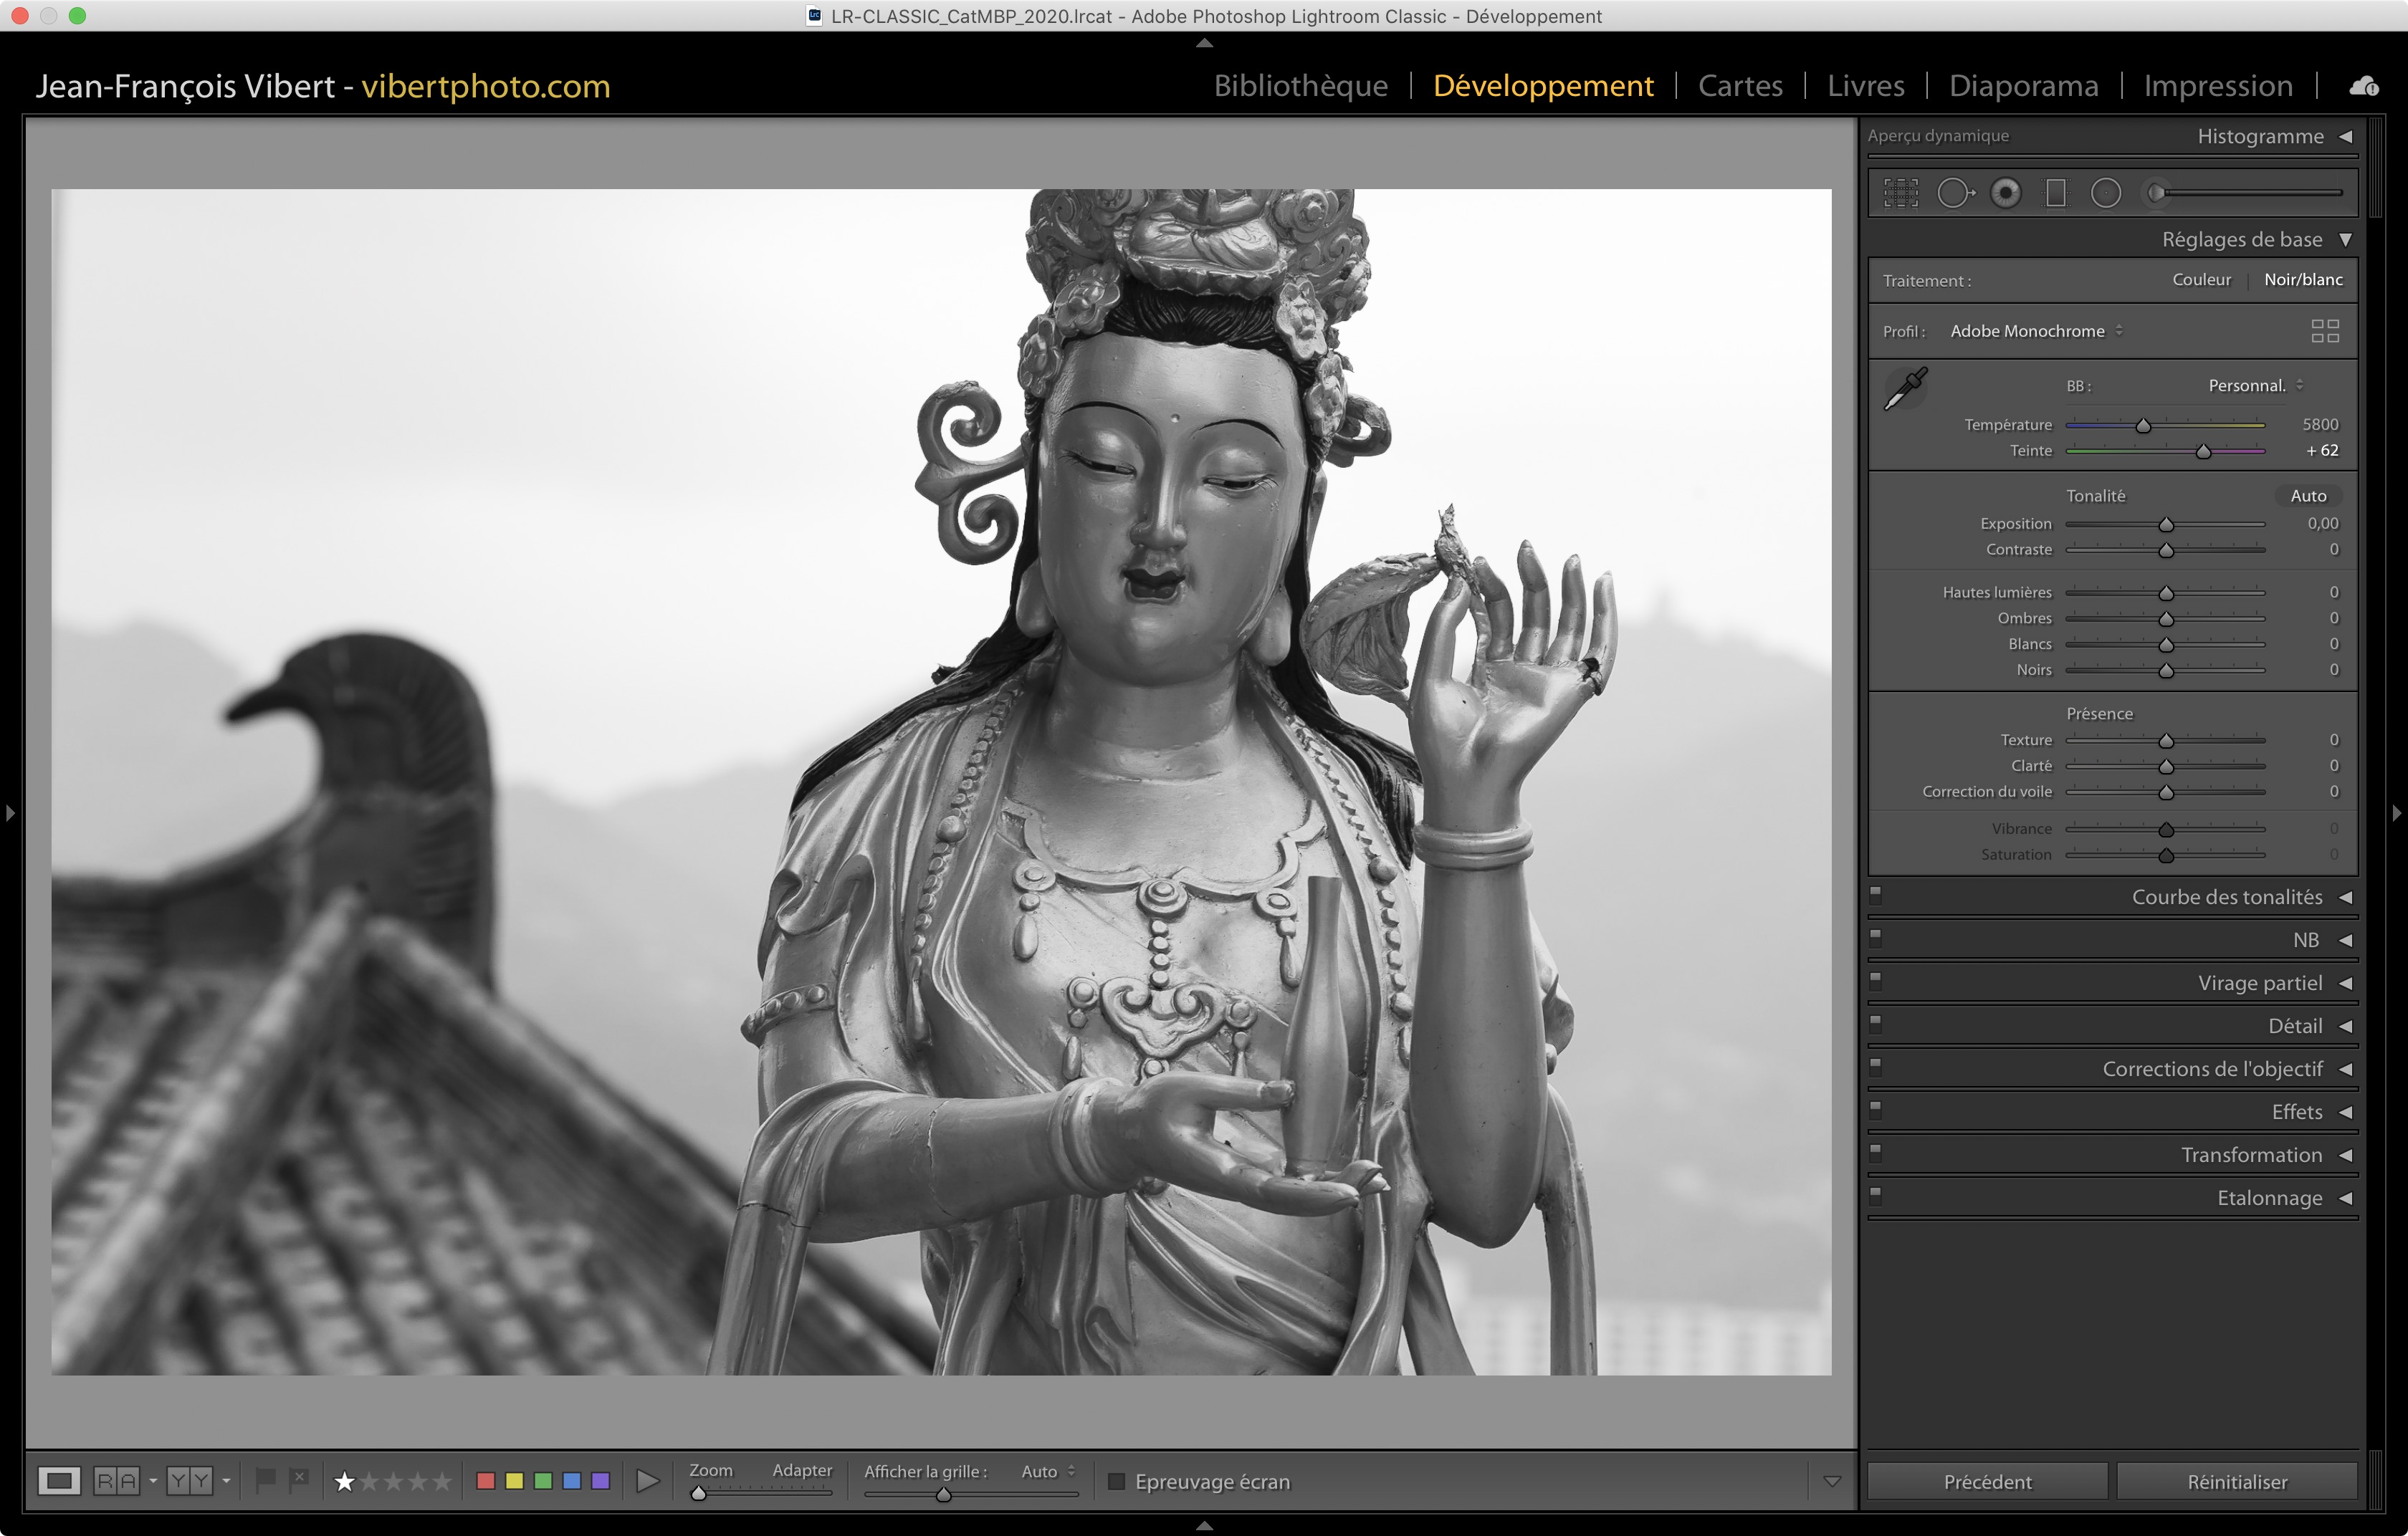Toggle the Courbe des tonalités panel switch

(x=1876, y=893)
